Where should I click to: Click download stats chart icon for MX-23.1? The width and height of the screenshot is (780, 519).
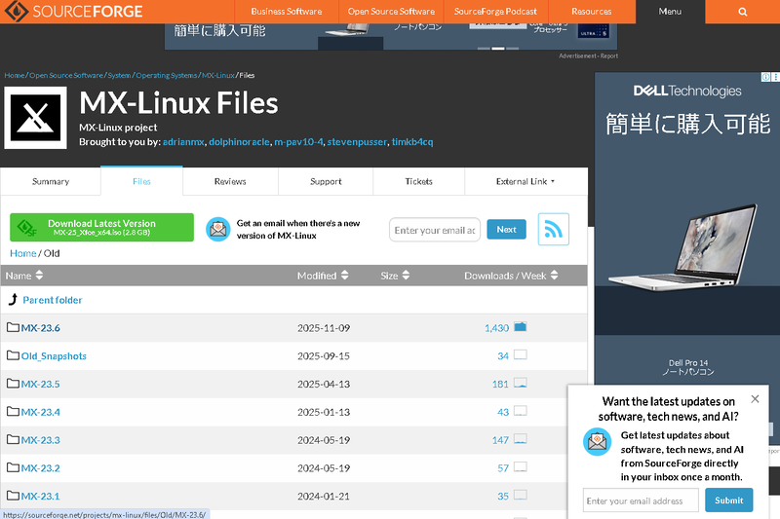(x=521, y=495)
